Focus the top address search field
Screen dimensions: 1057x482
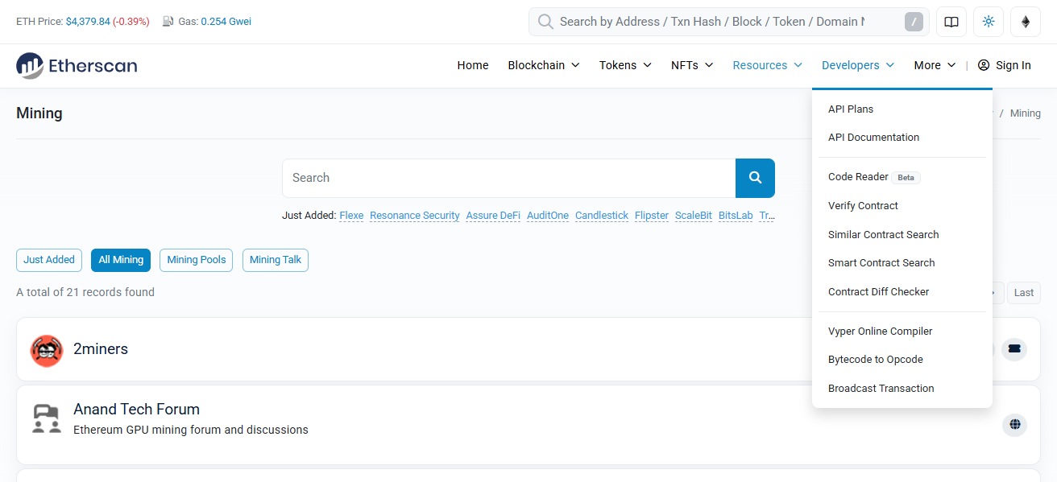coord(712,22)
